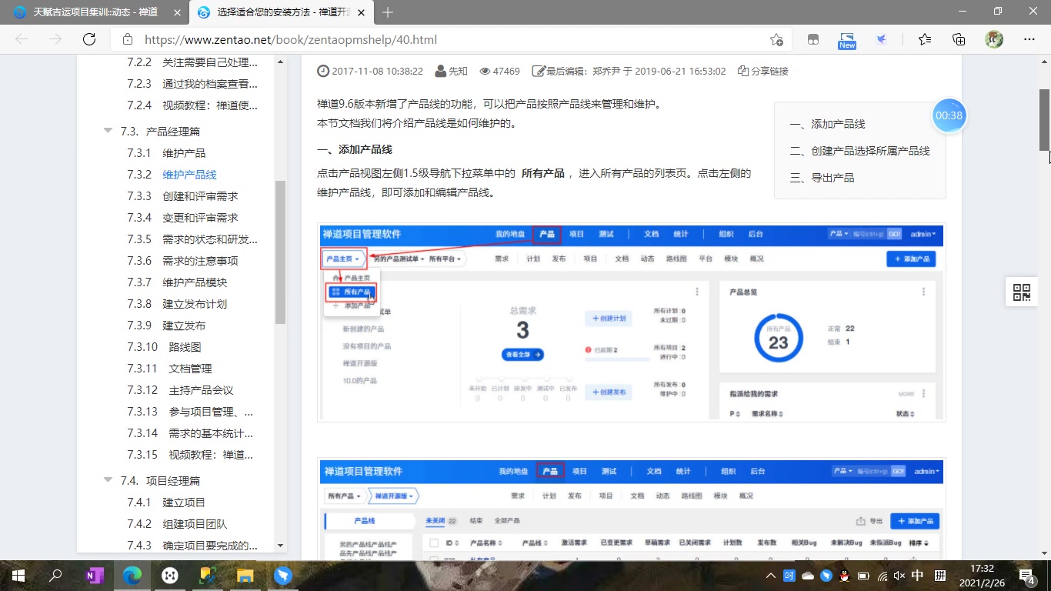
Task: Open Edge settings and more menu
Action: click(x=1029, y=39)
